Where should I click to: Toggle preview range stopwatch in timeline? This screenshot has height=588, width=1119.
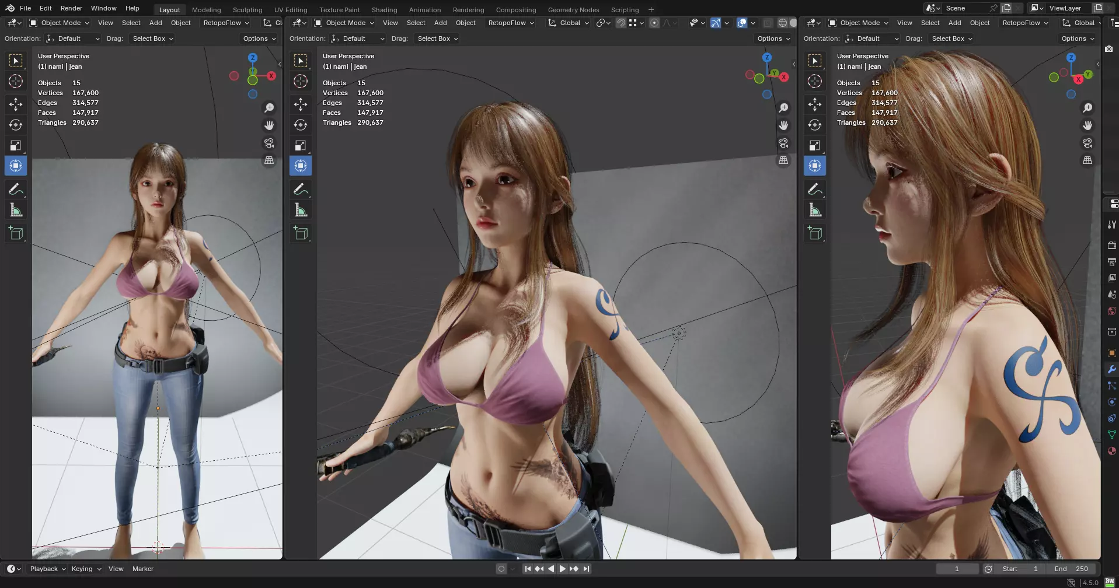point(988,569)
